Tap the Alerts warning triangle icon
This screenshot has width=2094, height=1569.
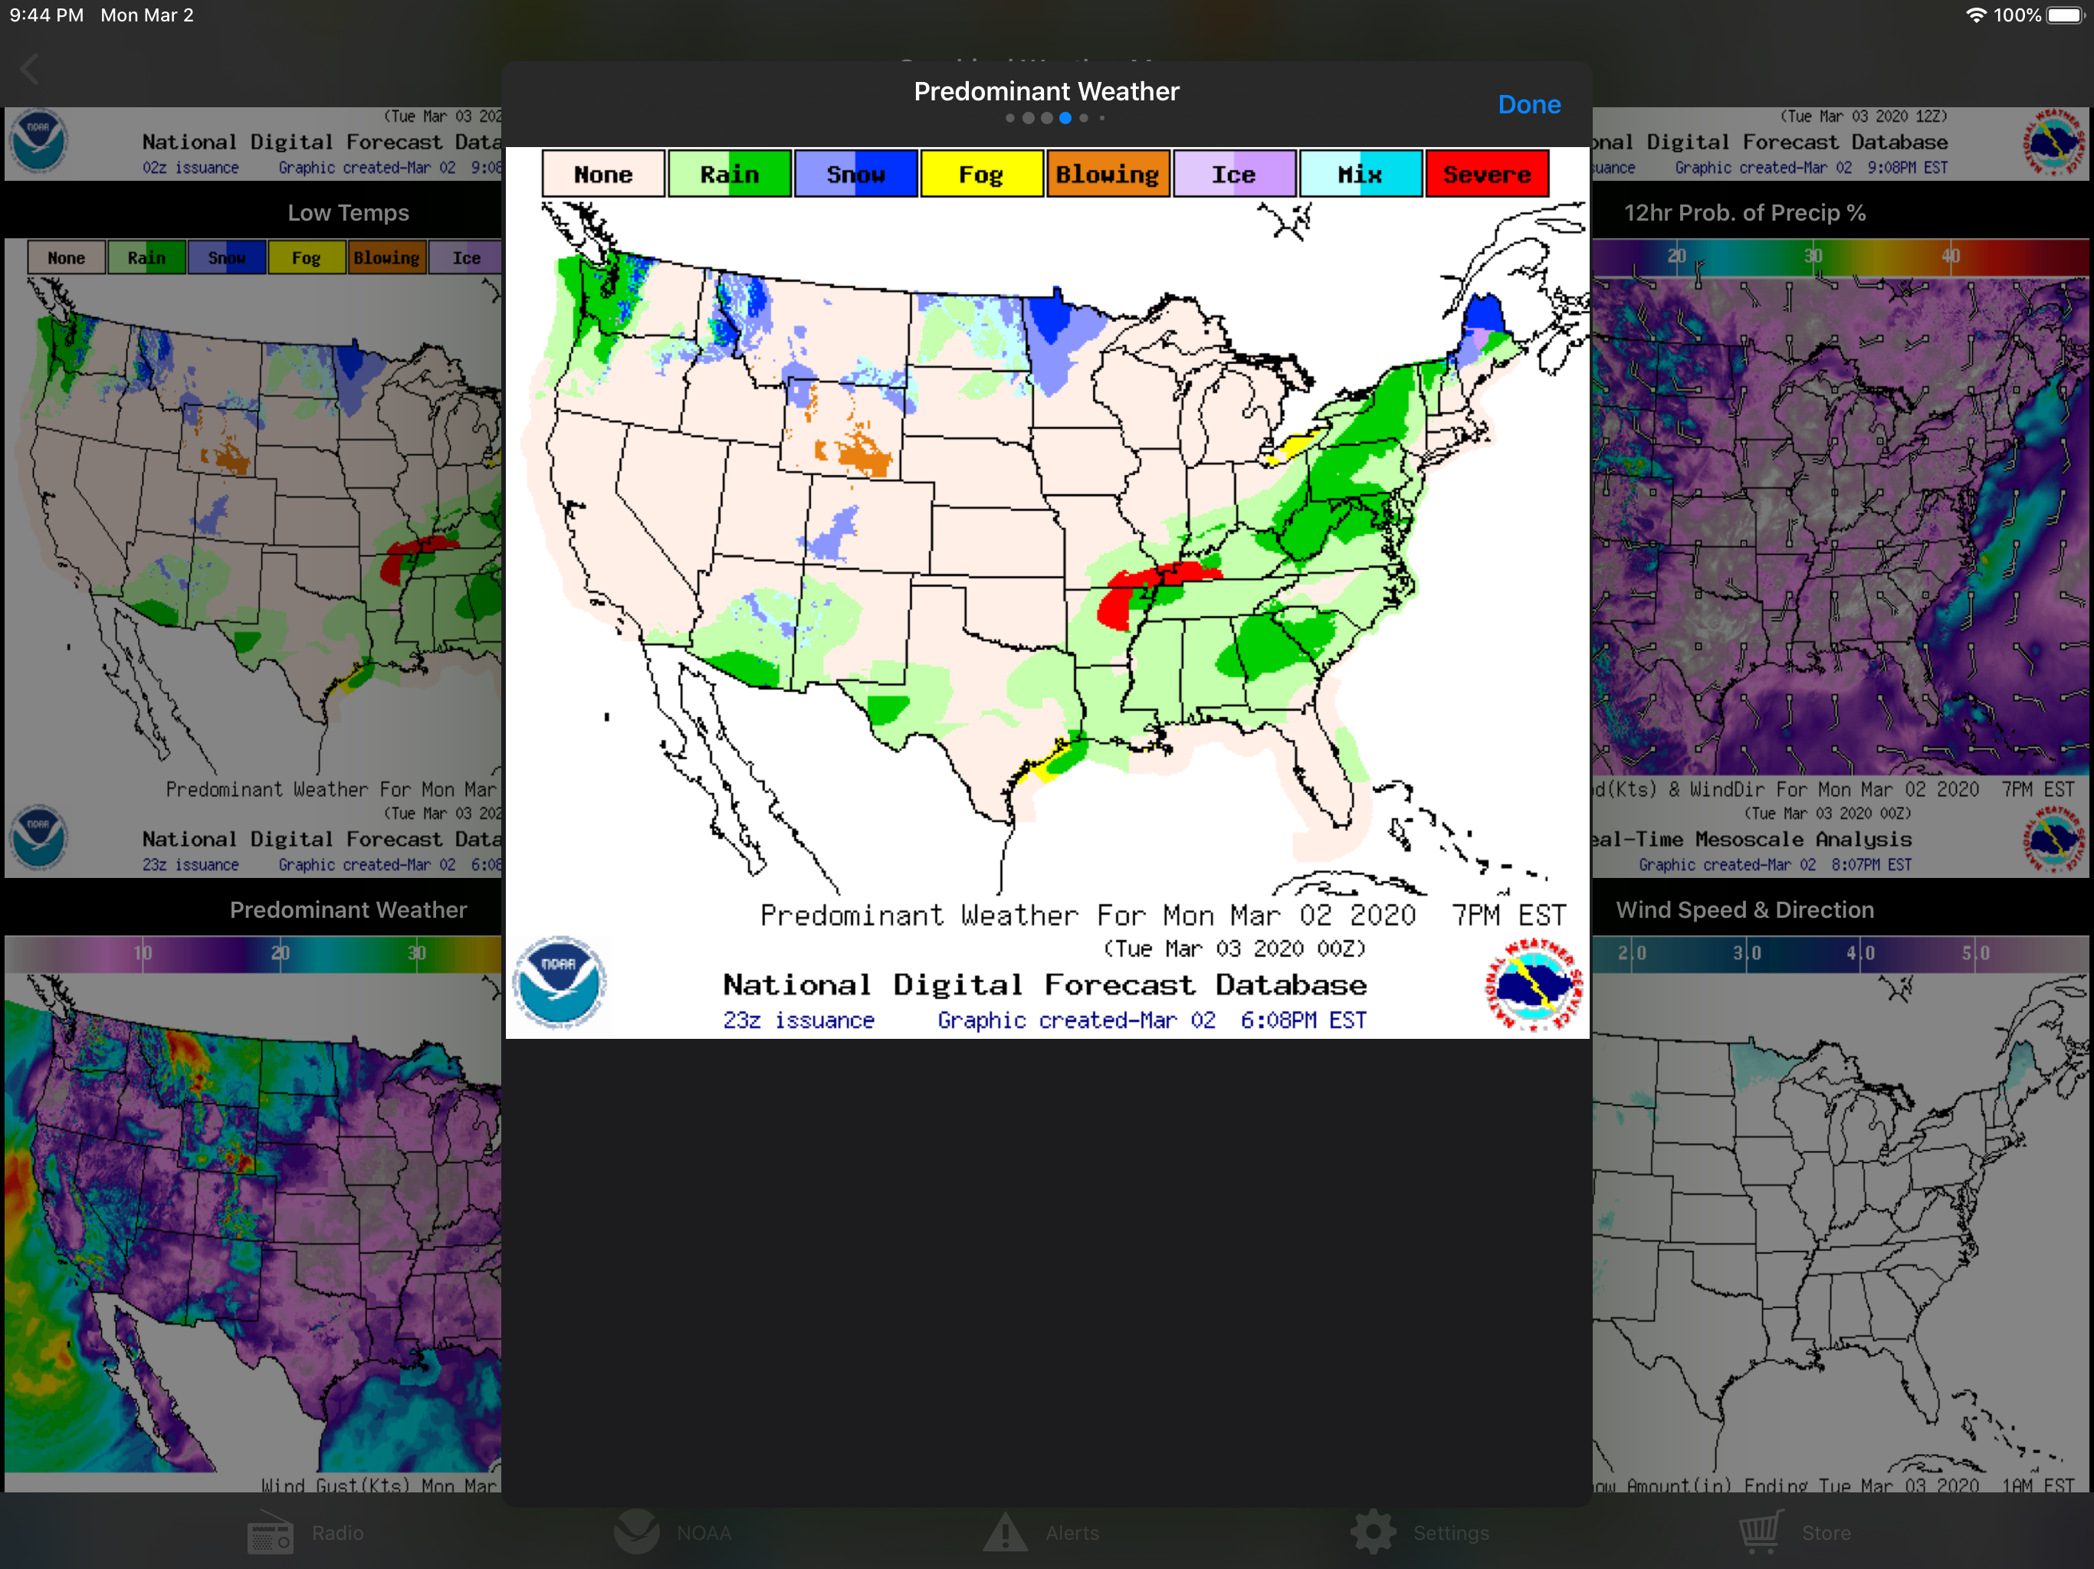(x=1004, y=1532)
